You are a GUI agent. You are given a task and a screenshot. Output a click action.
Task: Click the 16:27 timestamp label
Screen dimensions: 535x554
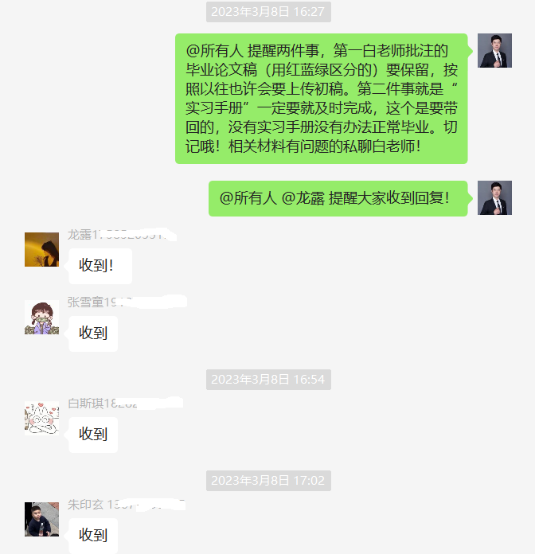click(x=268, y=12)
